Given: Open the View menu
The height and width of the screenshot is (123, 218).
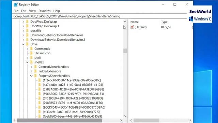Looking at the screenshot, I should 32,11.
